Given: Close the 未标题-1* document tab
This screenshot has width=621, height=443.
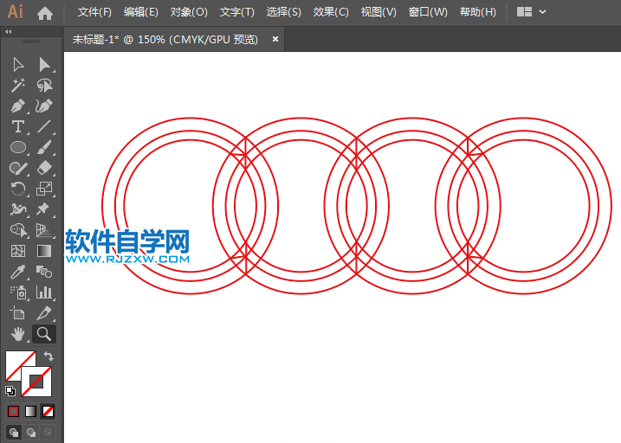Looking at the screenshot, I should pyautogui.click(x=275, y=39).
